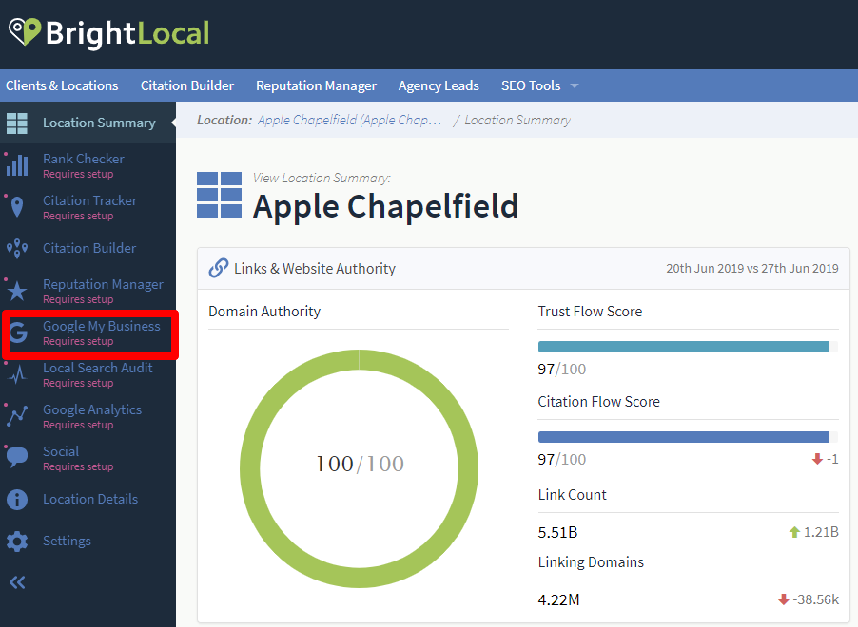This screenshot has width=858, height=627.
Task: Click the Location Summary grid icon in sidebar
Action: 17,123
